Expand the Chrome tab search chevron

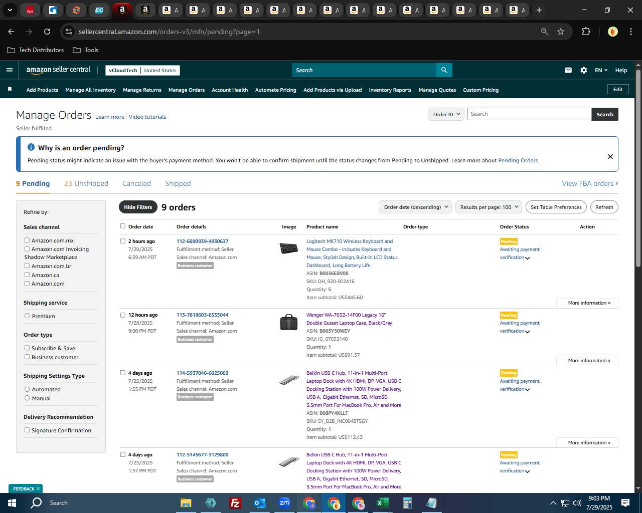click(10, 10)
